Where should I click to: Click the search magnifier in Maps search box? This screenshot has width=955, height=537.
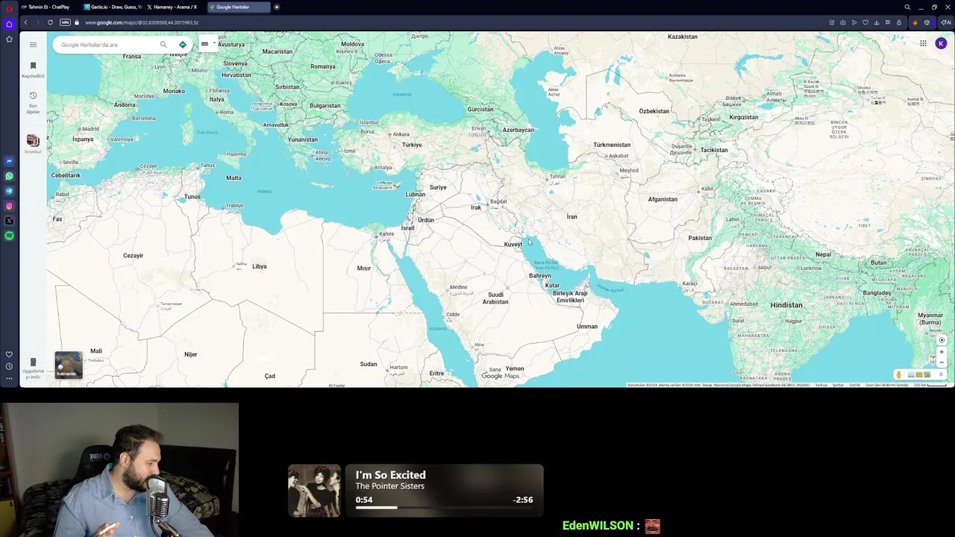coord(163,45)
